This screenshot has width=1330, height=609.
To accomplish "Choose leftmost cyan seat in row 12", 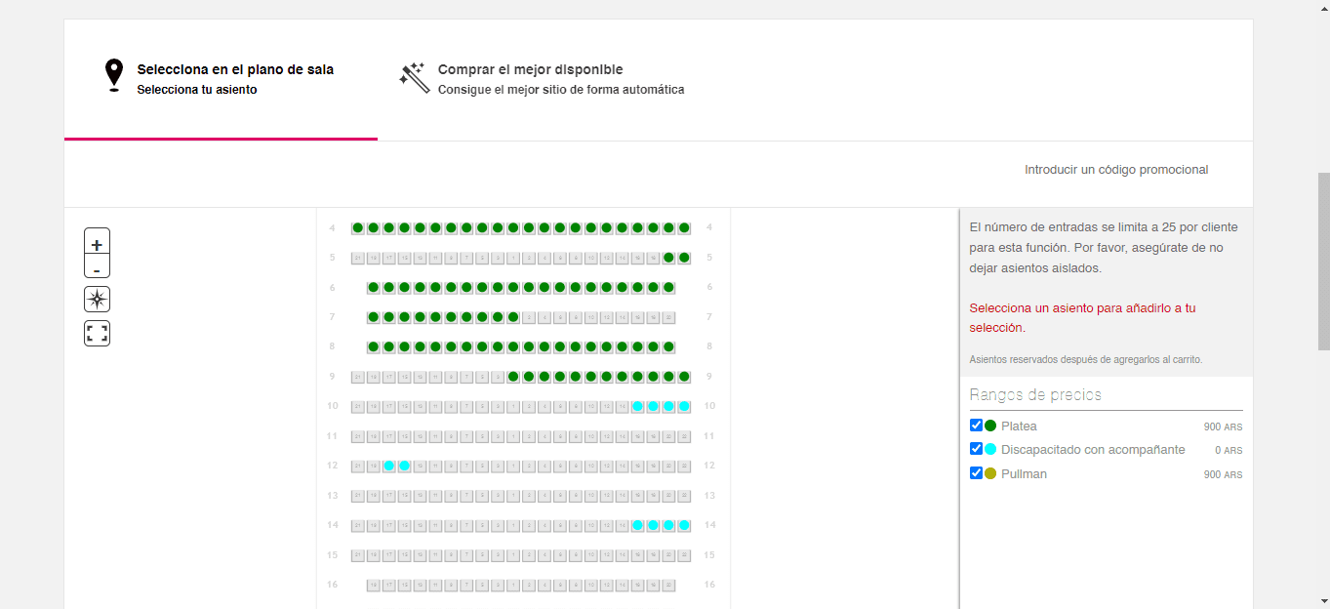I will point(389,466).
